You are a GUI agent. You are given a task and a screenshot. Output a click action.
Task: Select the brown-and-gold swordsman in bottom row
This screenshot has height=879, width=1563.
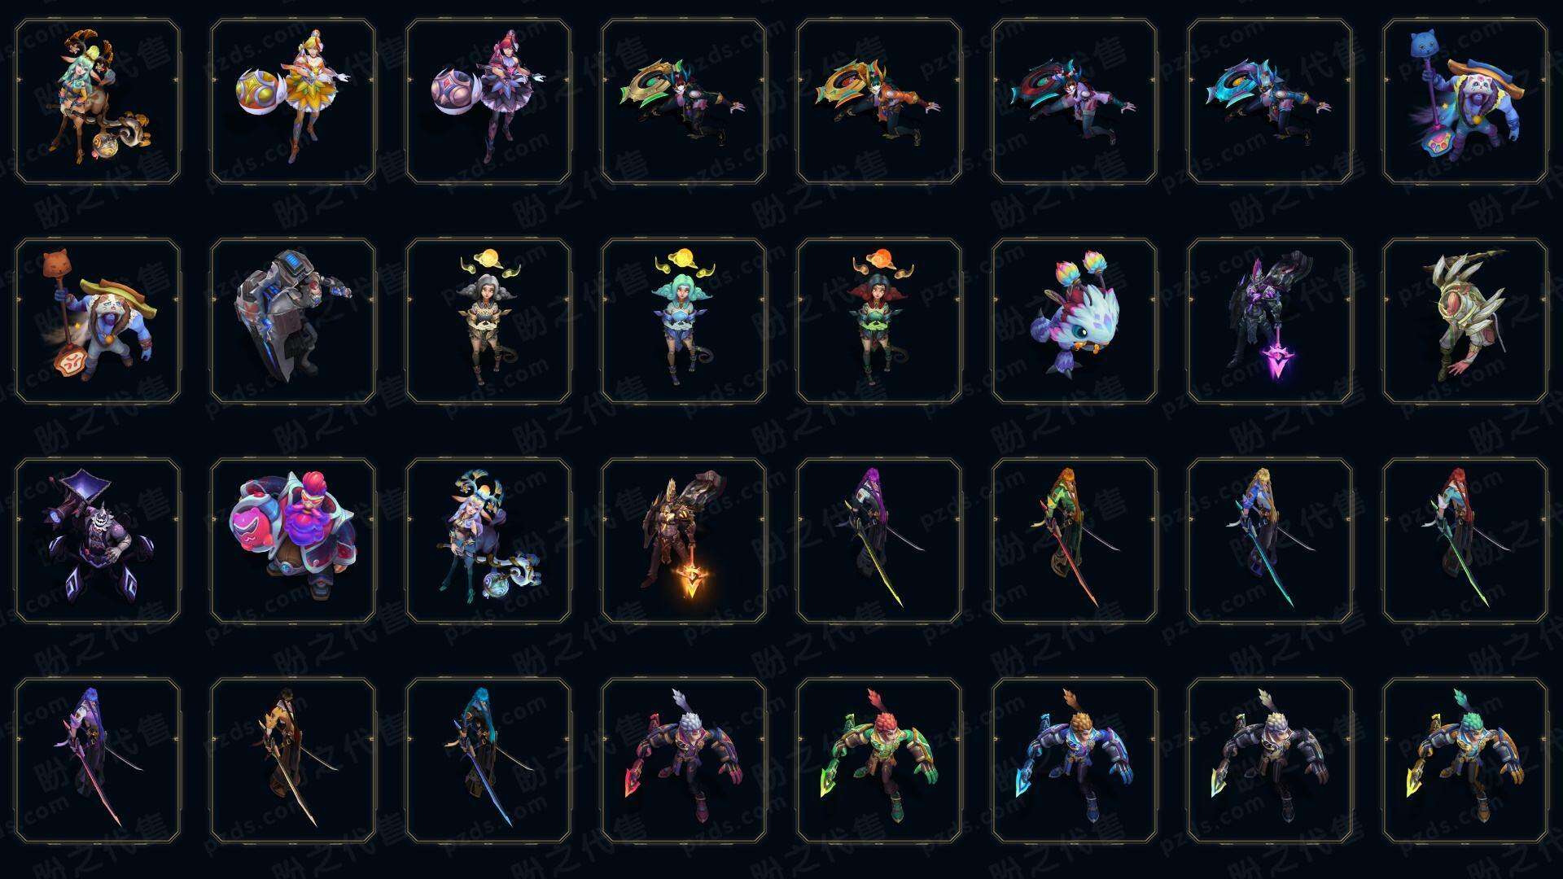pyautogui.click(x=293, y=760)
